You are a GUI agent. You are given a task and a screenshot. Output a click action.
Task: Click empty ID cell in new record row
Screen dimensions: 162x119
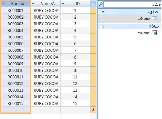(75, 110)
